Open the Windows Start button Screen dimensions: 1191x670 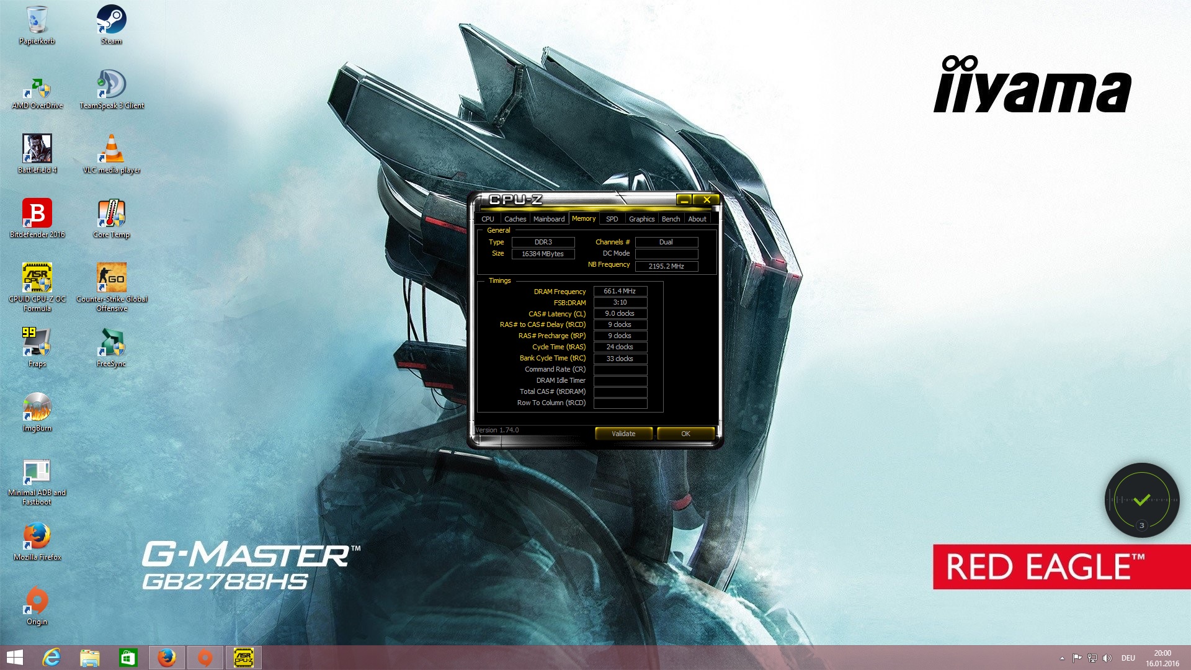coord(15,658)
